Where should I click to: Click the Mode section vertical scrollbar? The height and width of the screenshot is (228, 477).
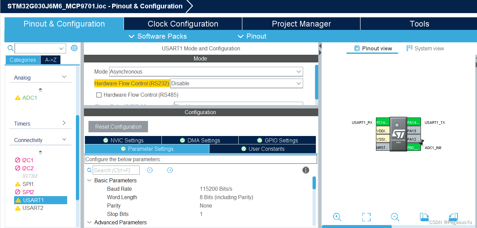pyautogui.click(x=317, y=82)
